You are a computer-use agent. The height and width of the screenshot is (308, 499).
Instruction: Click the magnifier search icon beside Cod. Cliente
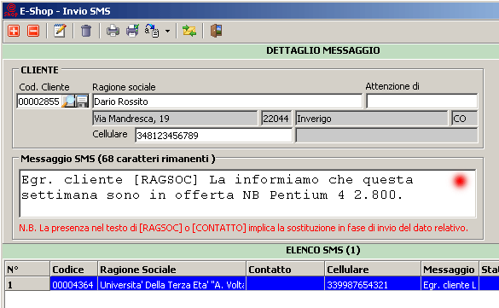coord(68,102)
